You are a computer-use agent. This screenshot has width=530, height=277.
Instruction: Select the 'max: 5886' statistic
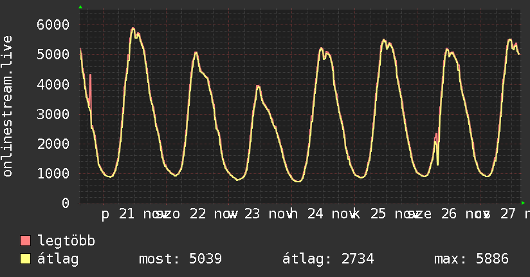[471, 259]
